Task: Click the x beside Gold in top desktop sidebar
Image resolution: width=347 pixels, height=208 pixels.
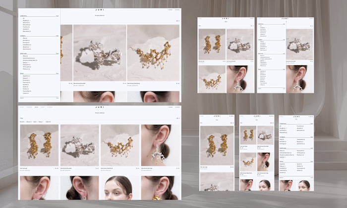Action: pyautogui.click(x=29, y=63)
